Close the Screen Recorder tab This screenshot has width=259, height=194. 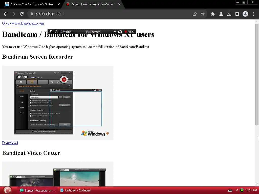[x=119, y=5]
